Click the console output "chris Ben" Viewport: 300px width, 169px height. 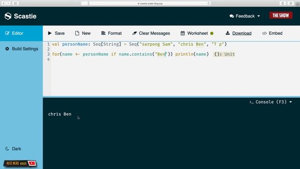point(60,114)
